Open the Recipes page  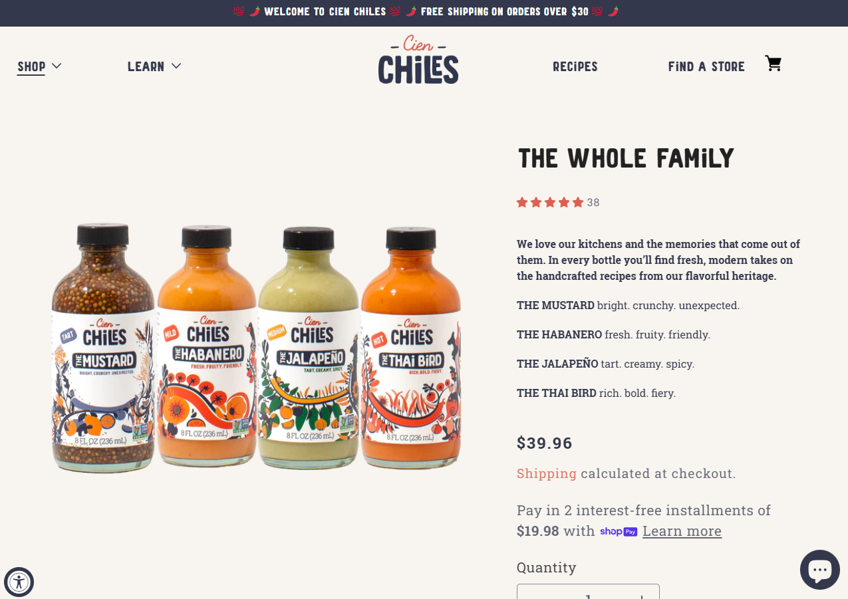coord(575,66)
